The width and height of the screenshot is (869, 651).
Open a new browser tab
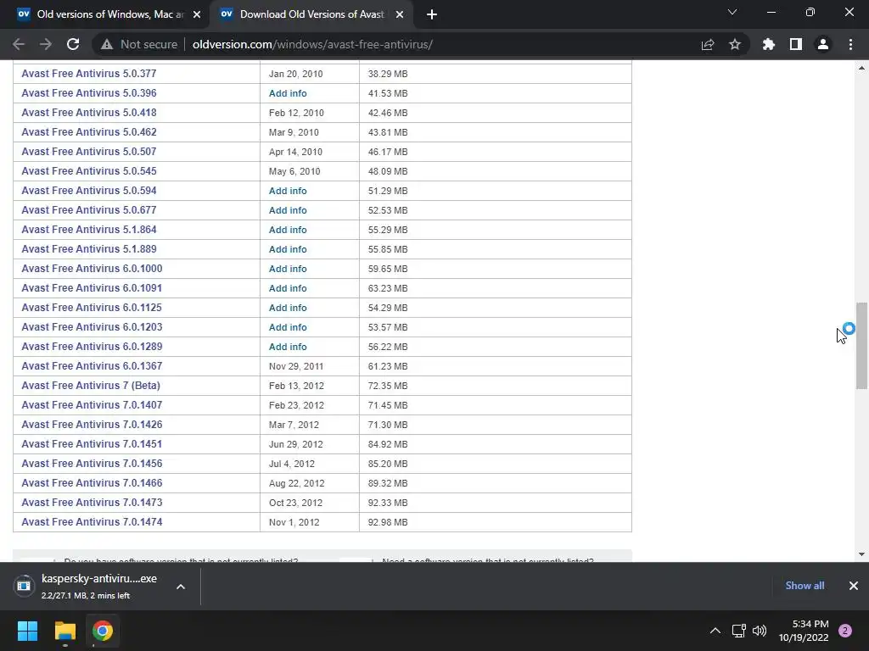432,14
